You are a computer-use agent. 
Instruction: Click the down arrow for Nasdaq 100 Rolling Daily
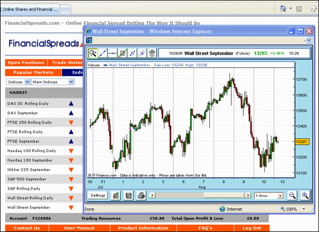[x=71, y=151]
